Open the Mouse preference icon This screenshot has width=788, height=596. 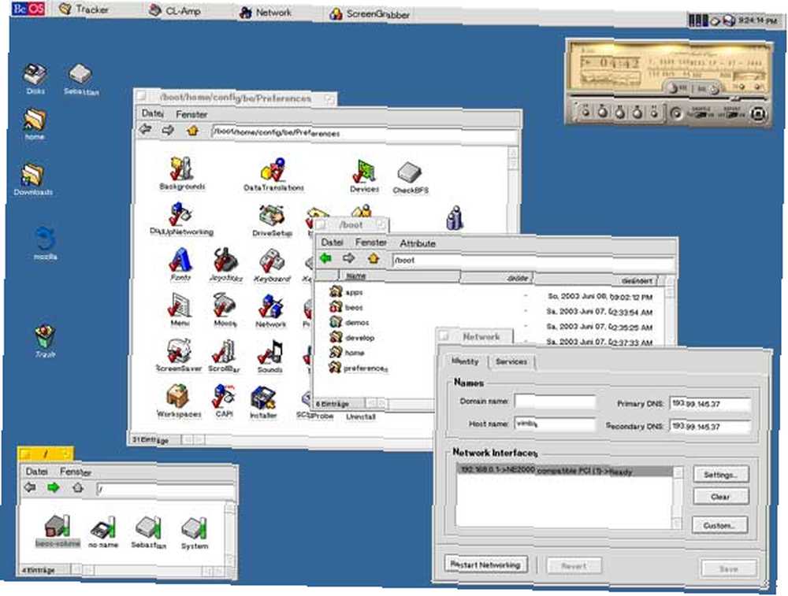225,310
